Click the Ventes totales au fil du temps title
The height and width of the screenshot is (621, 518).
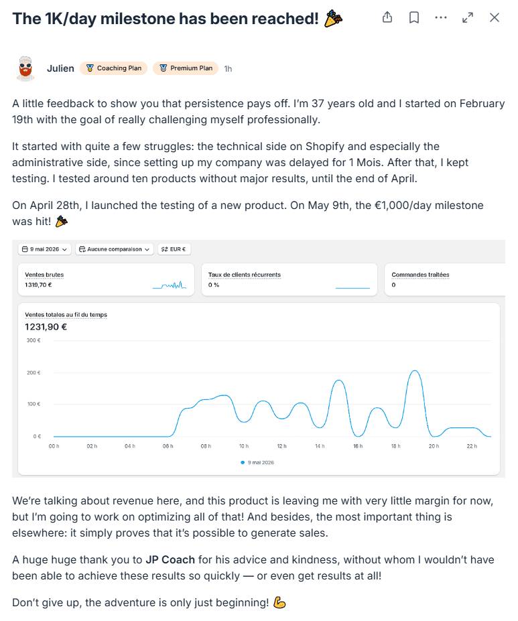point(66,314)
